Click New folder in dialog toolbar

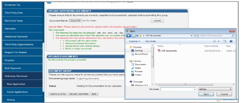pyautogui.click(x=151, y=41)
